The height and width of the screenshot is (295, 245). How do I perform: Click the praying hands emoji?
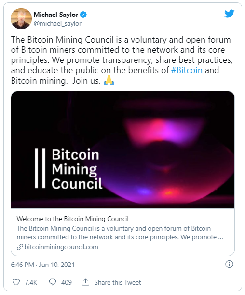point(109,80)
